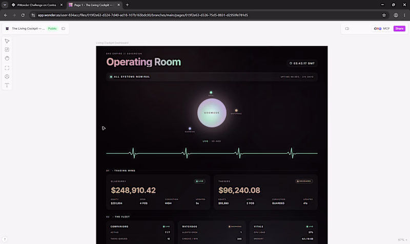
Task: Select the VITALS card title
Action: point(258,227)
